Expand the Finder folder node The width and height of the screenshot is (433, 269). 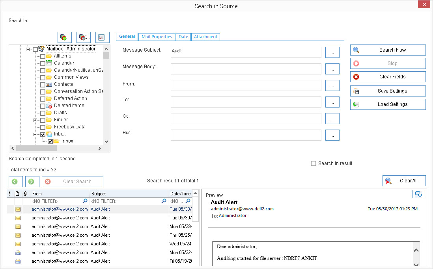(35, 120)
